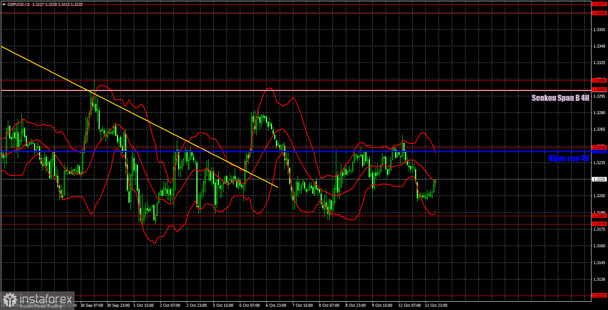This screenshot has height=310, width=608.
Task: Click the 1.3205 price axis value
Action: pyautogui.click(x=599, y=196)
